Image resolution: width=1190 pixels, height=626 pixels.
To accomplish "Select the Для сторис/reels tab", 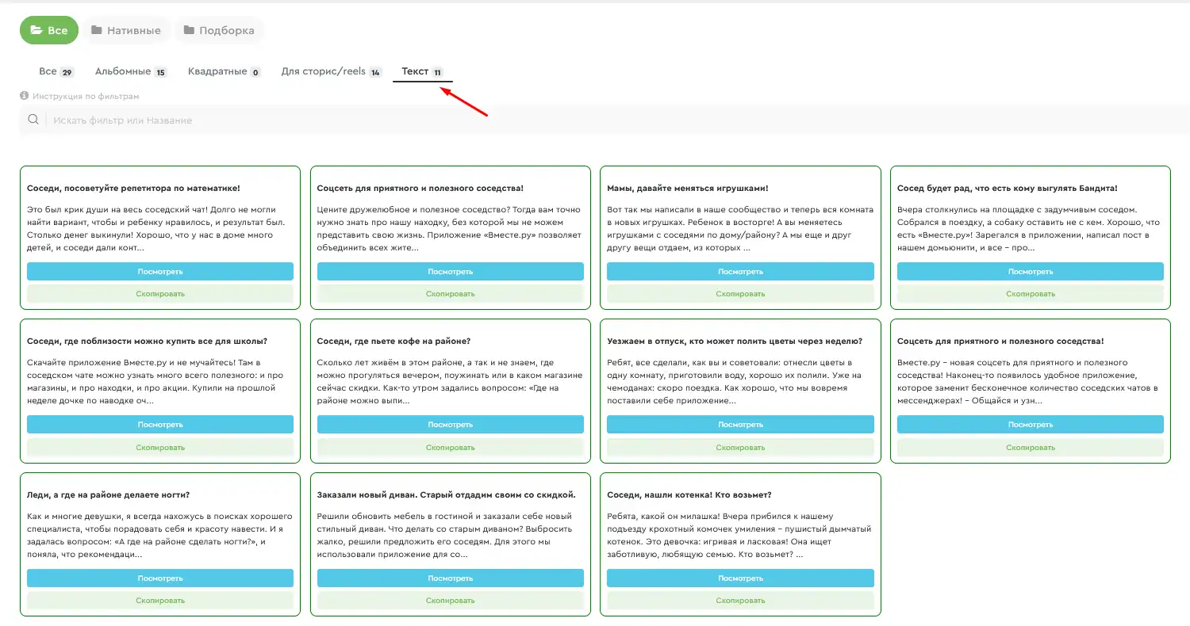I will coord(332,71).
